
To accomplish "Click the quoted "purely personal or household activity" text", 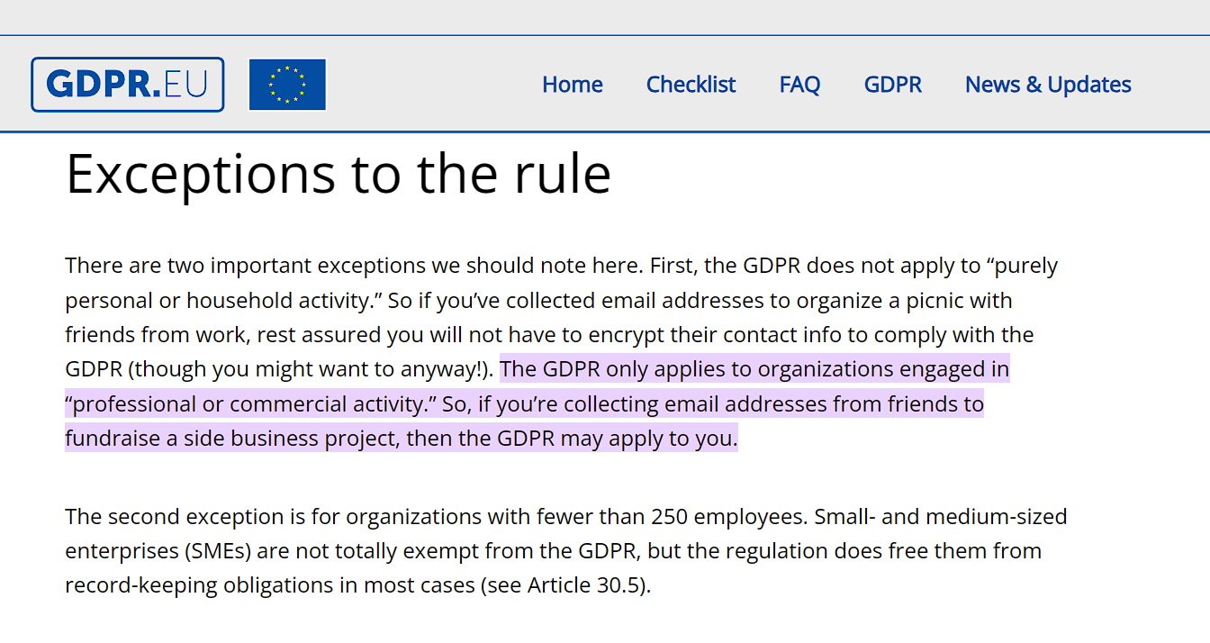I will [562, 283].
